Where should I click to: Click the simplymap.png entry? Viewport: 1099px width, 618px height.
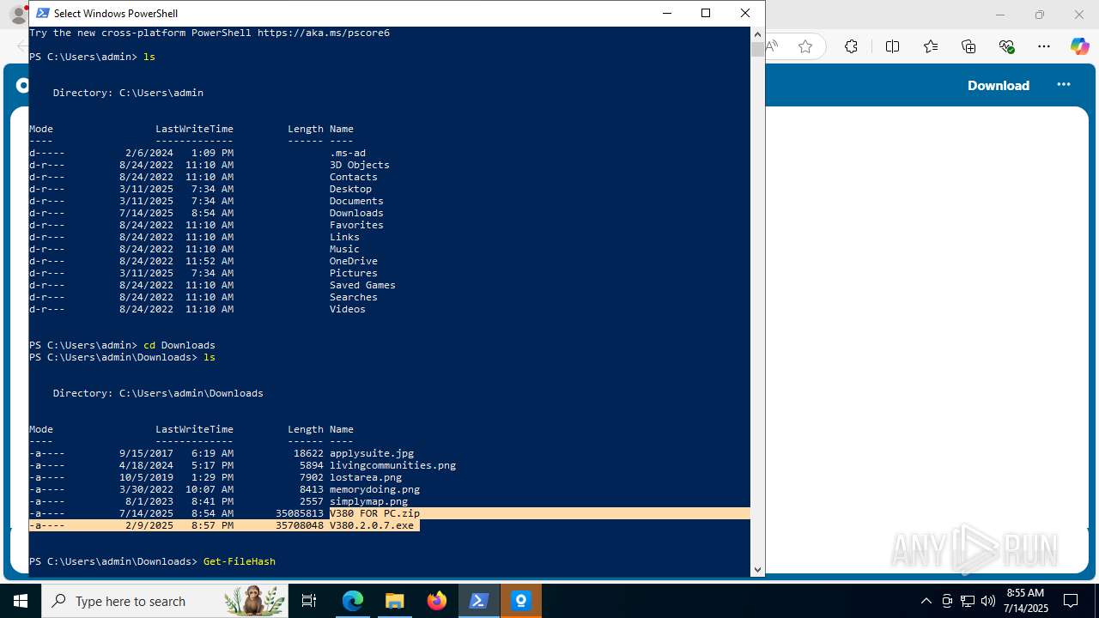pos(368,501)
